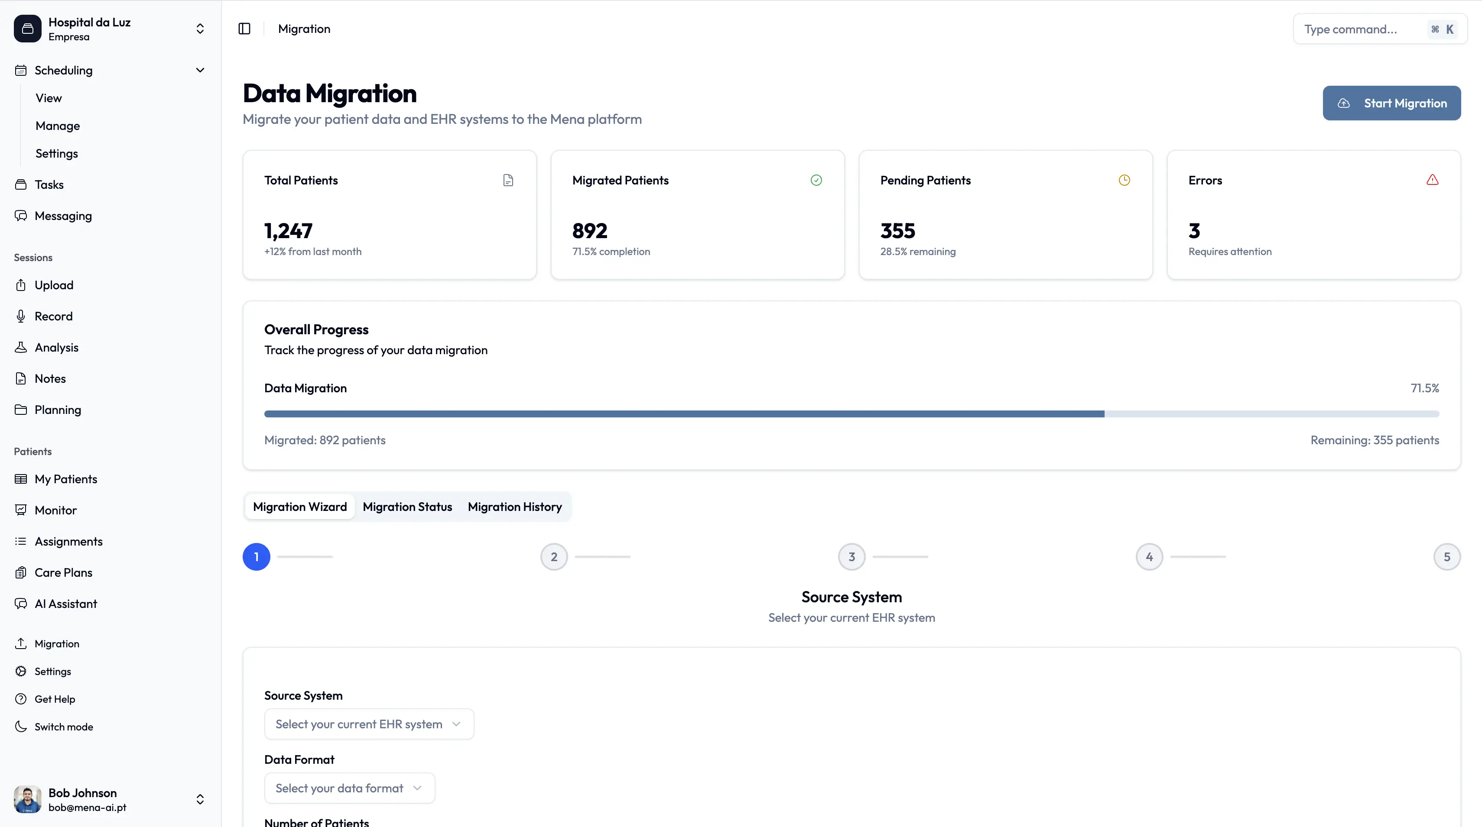The height and width of the screenshot is (827, 1482).
Task: Toggle the sidebar panel icon
Action: pyautogui.click(x=244, y=29)
